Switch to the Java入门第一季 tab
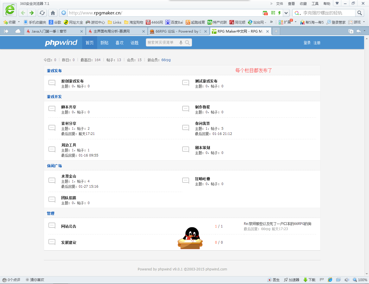The image size is (369, 284). [x=55, y=31]
